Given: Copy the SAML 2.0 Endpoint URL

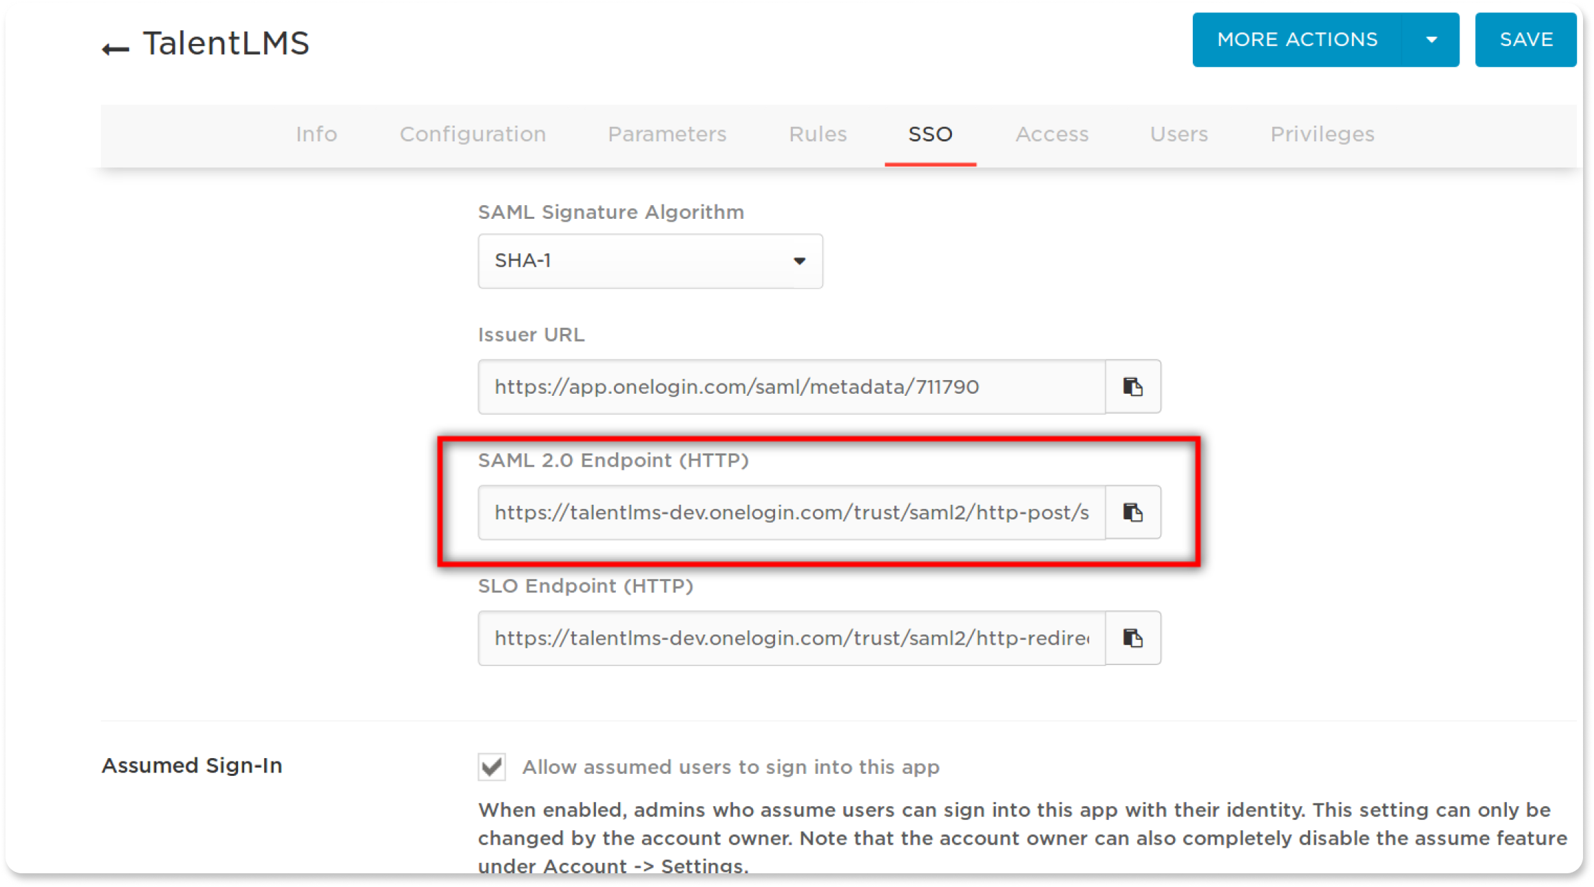Looking at the screenshot, I should pyautogui.click(x=1133, y=512).
